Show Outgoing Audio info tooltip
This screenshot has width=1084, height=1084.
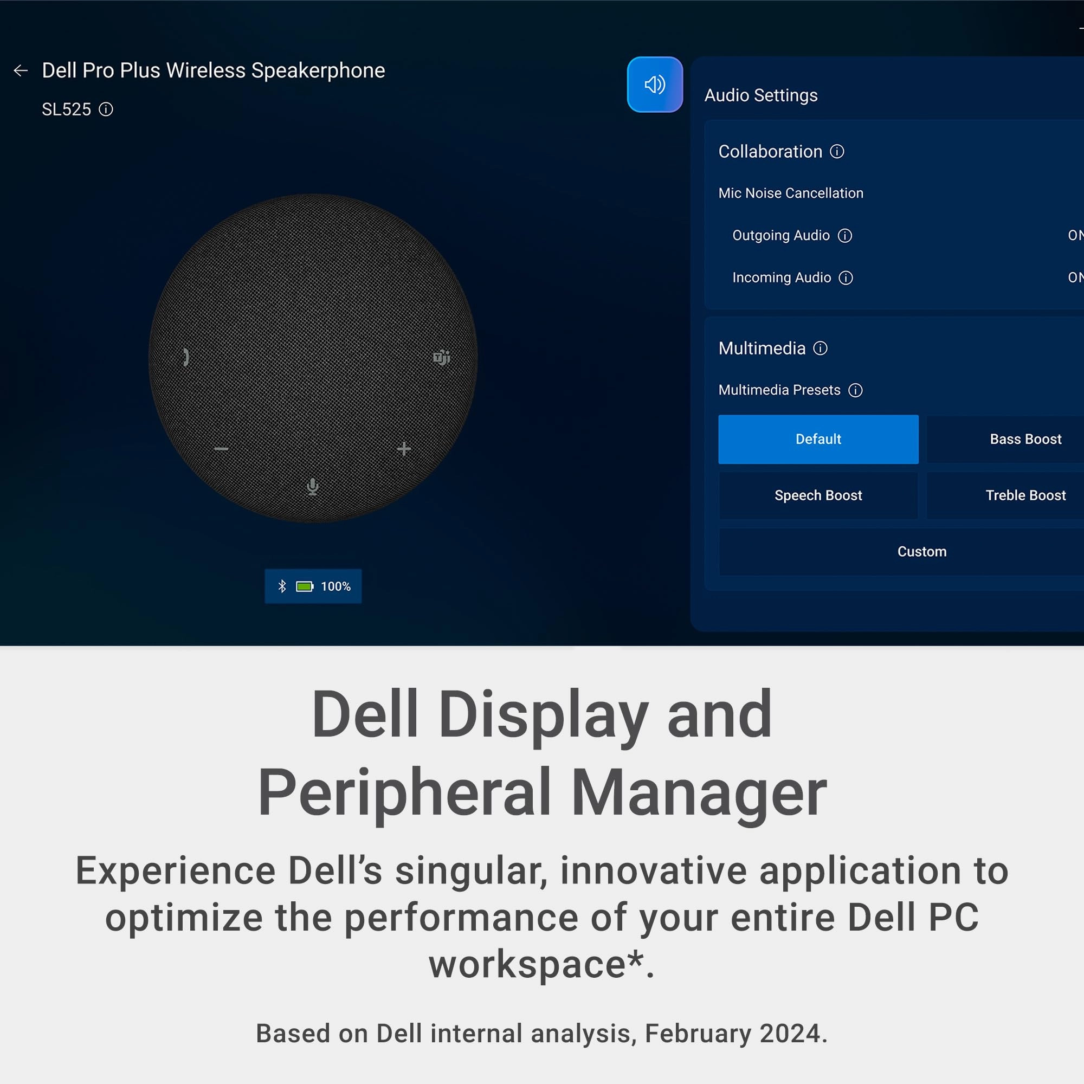[845, 236]
